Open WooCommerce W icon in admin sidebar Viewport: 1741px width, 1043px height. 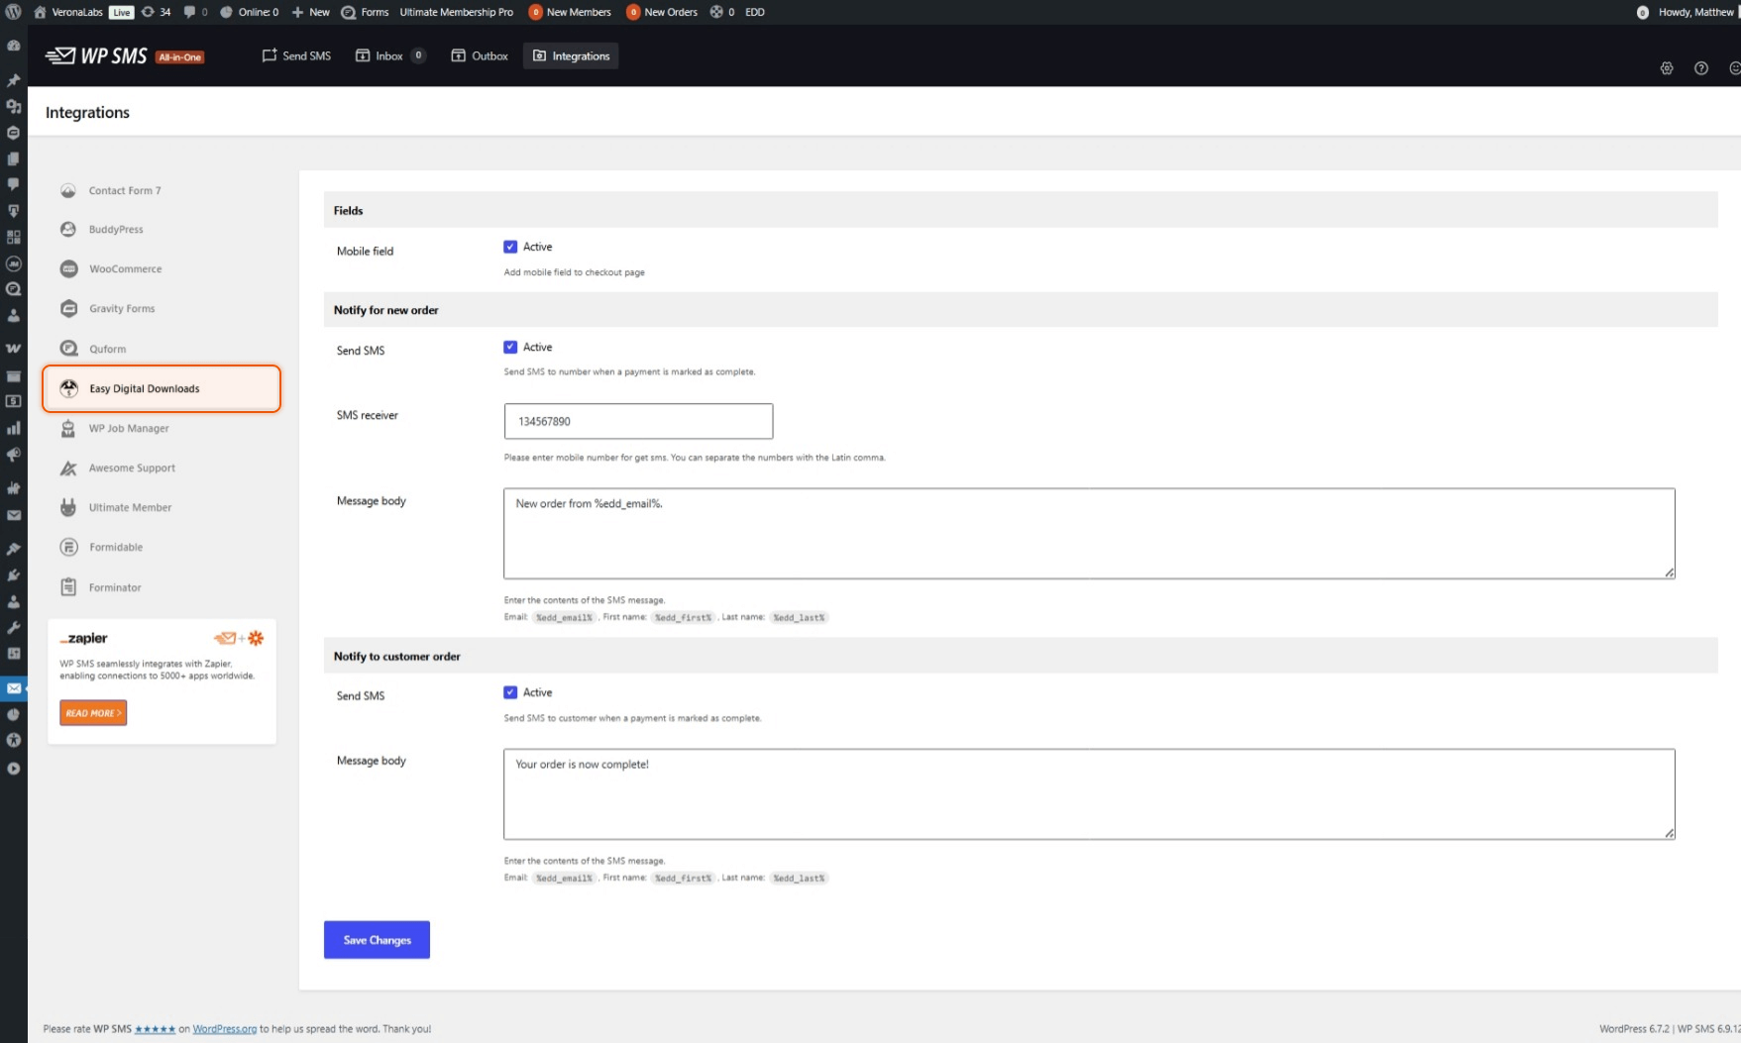[14, 349]
